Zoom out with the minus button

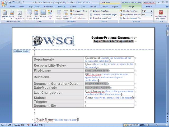(x=147, y=125)
